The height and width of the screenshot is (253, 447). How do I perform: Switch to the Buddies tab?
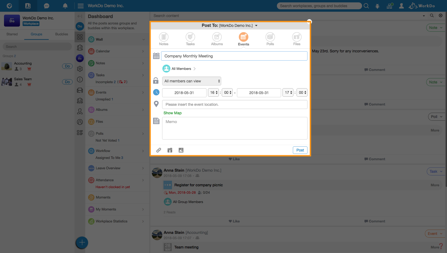[x=61, y=34]
